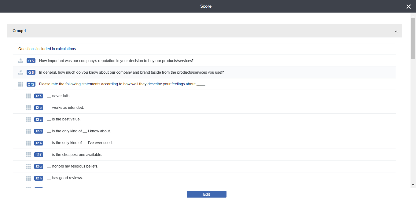
Task: Select '__ is the cheapest one available.' row
Action: click(x=74, y=155)
